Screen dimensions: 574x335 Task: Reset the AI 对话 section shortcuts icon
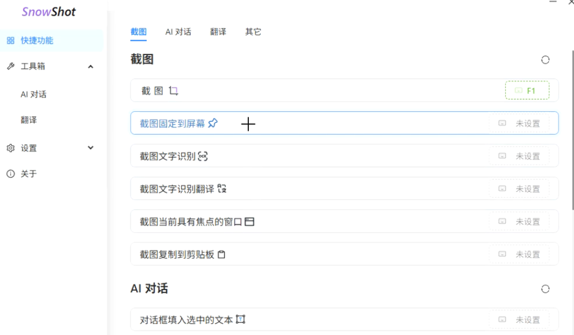point(545,289)
